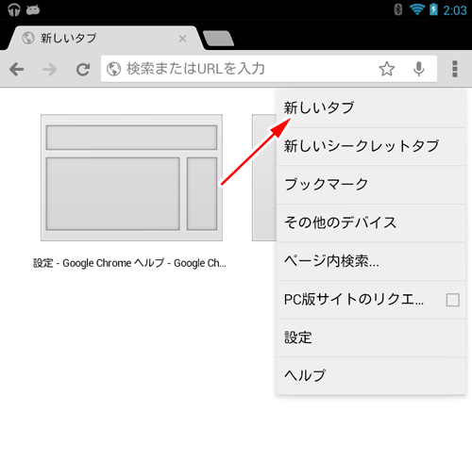The width and height of the screenshot is (472, 461).
Task: Click the globe icon in the address bar
Action: click(113, 69)
